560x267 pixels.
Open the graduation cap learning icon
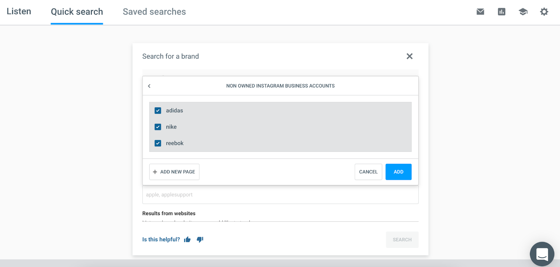pos(523,12)
